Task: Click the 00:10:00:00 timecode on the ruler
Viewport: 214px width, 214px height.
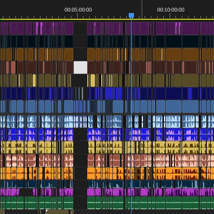Action: (x=170, y=10)
